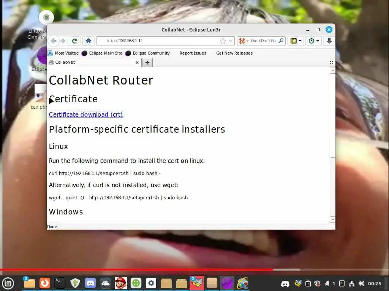Open the bee app with badge 2
389x291 pixels.
point(197,283)
